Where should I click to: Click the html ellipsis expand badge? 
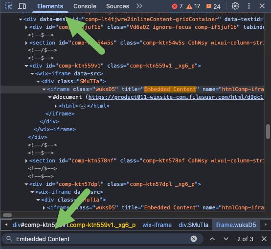[83, 106]
